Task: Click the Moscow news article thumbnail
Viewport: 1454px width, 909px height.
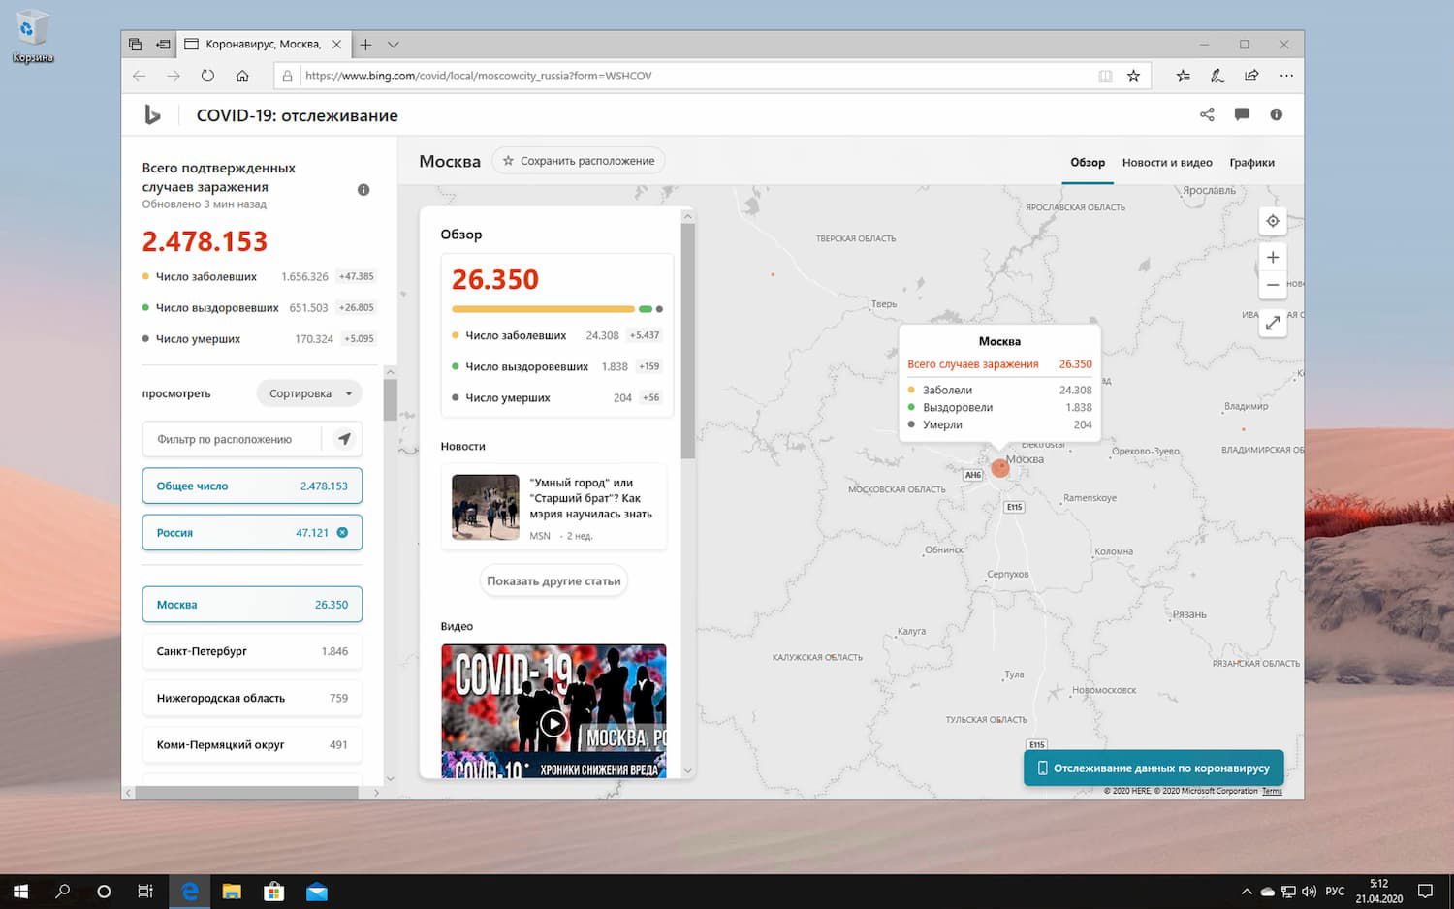Action: (x=486, y=507)
